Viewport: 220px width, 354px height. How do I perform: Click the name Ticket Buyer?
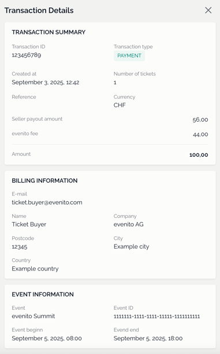point(29,224)
